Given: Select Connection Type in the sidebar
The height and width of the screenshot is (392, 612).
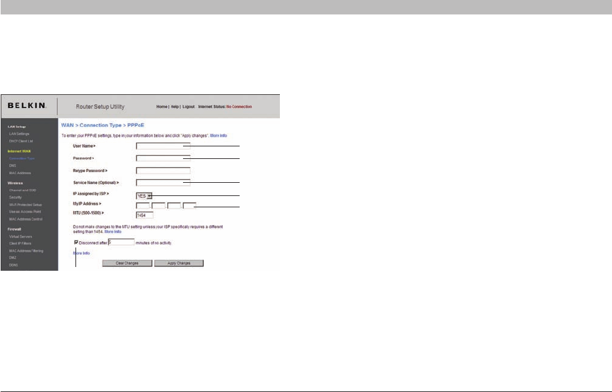Looking at the screenshot, I should (x=22, y=158).
